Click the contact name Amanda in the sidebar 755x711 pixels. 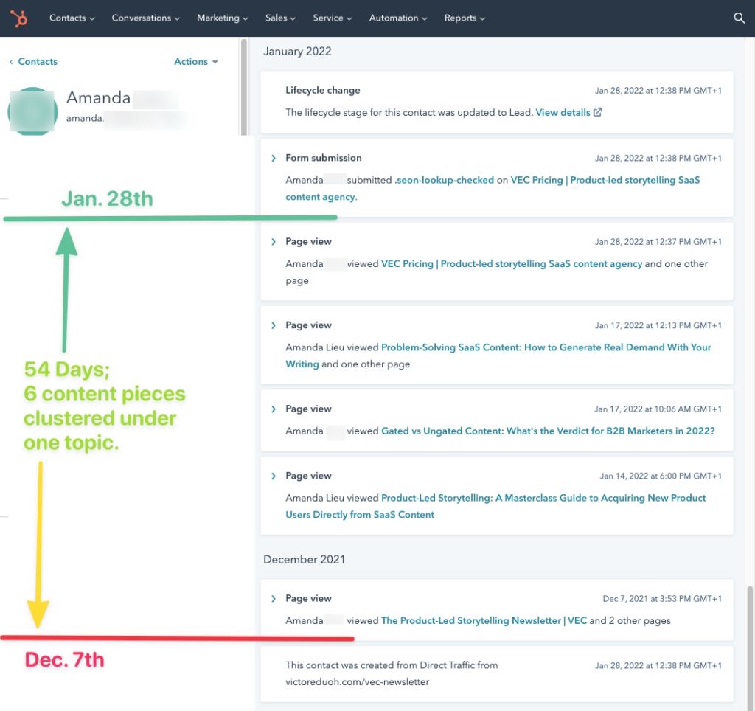click(x=98, y=98)
